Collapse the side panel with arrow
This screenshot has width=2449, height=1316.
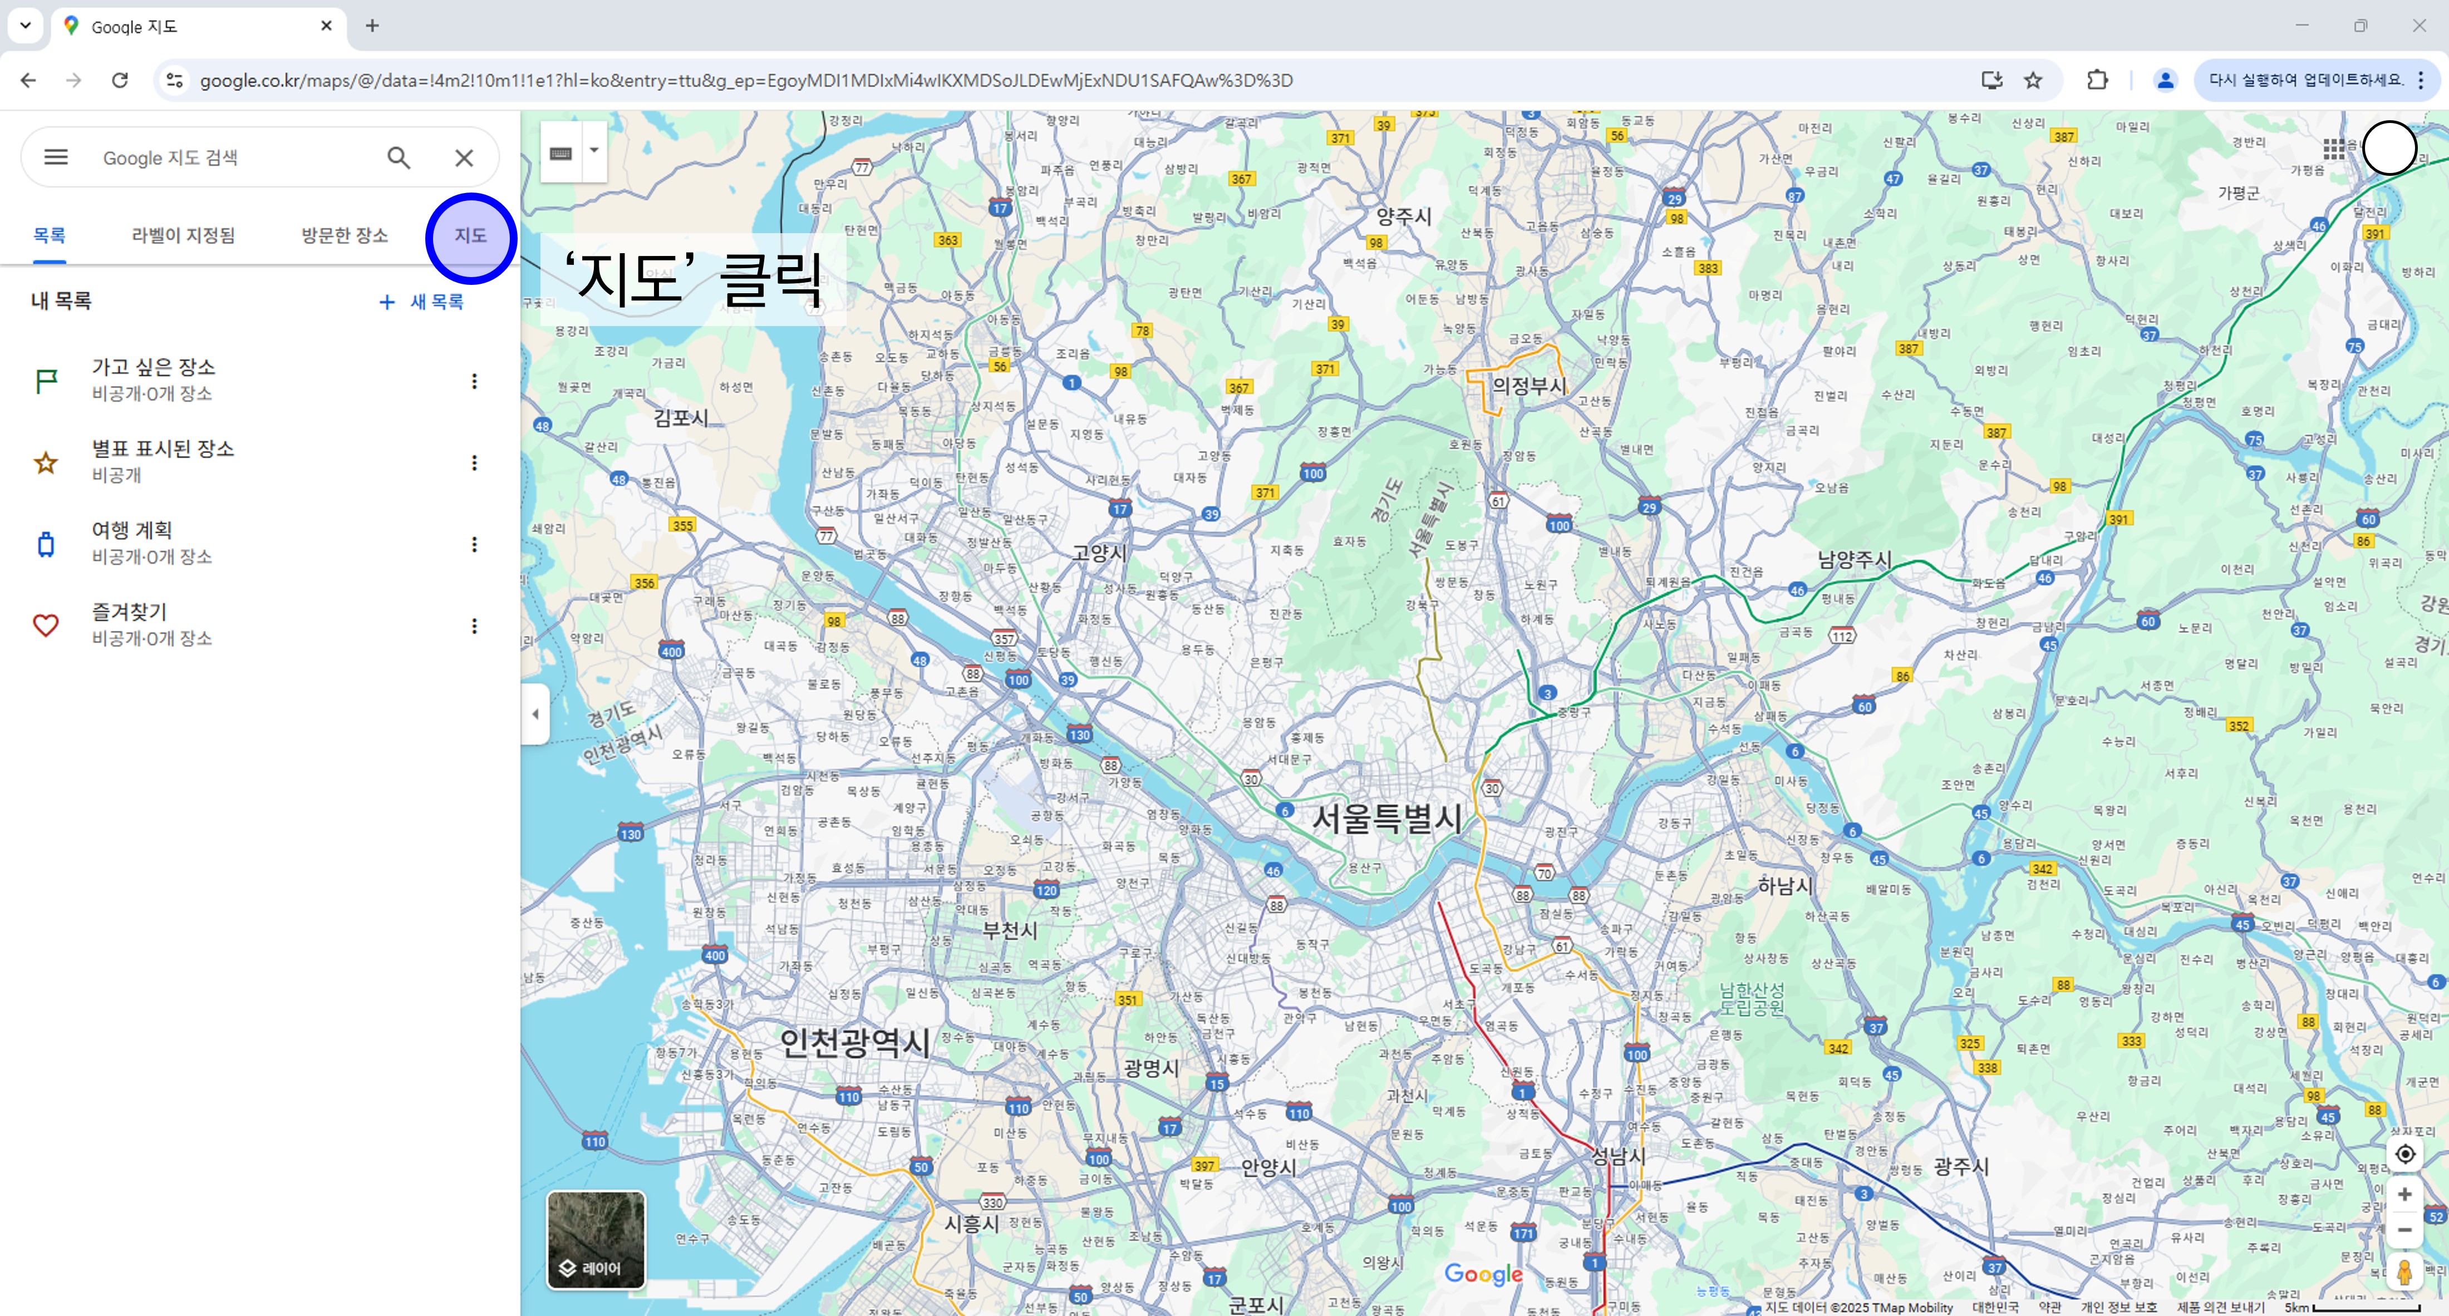click(535, 713)
